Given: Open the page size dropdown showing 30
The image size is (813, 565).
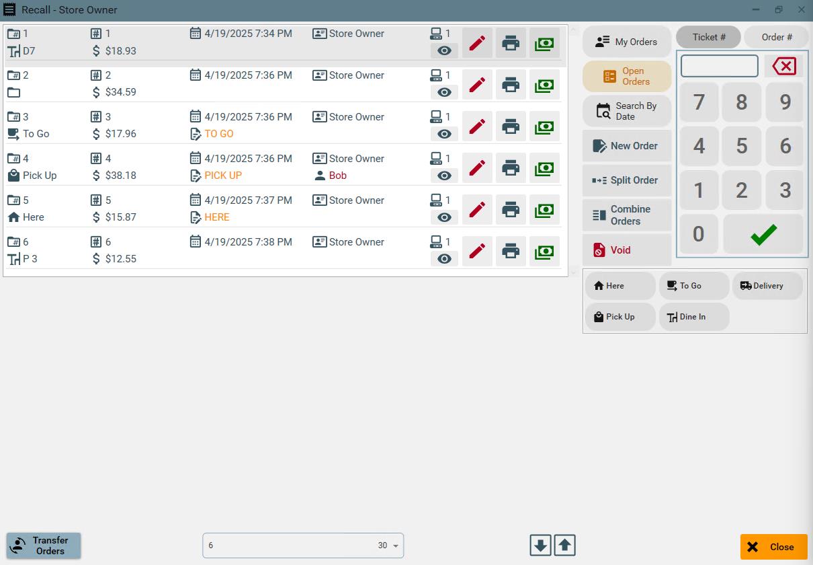Looking at the screenshot, I should click(x=388, y=545).
